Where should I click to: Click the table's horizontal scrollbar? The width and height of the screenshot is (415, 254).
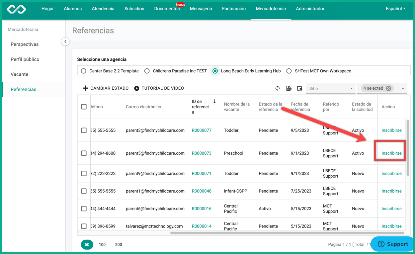coord(287,233)
